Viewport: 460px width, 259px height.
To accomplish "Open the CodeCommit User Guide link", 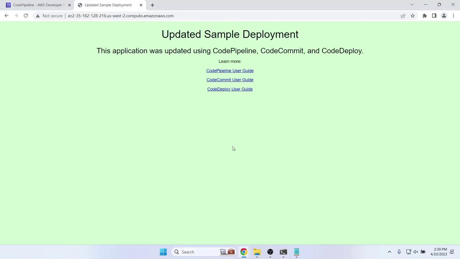I will 230,80.
